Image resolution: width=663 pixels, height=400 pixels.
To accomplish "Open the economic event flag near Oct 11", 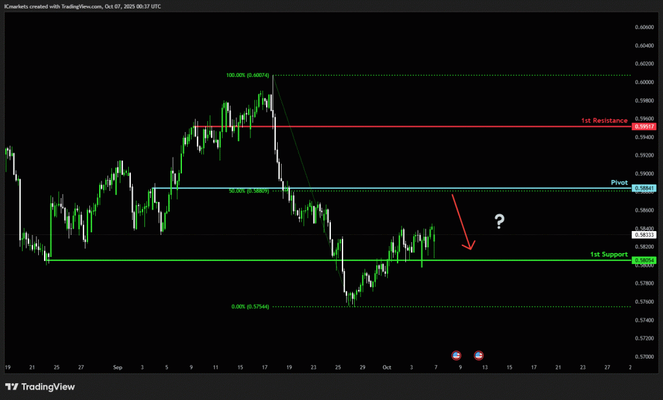I will (x=479, y=355).
